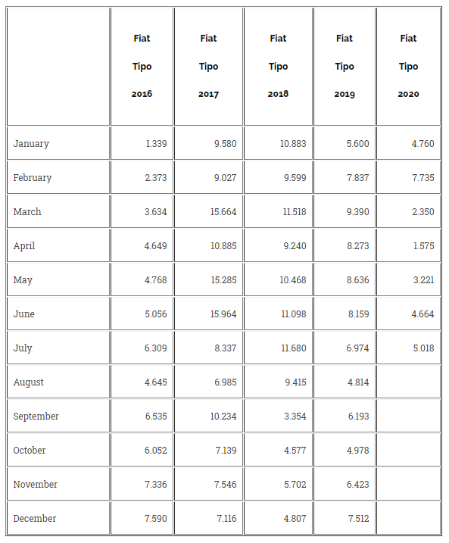The width and height of the screenshot is (449, 543).
Task: Click the June 2017 value 15.964
Action: pos(223,314)
